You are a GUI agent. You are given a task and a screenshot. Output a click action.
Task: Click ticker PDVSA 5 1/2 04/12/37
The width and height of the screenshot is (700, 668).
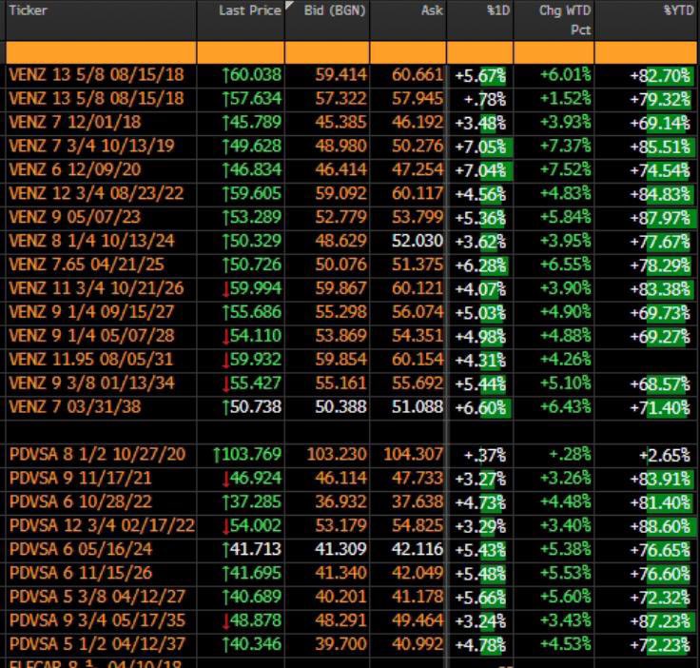(97, 644)
